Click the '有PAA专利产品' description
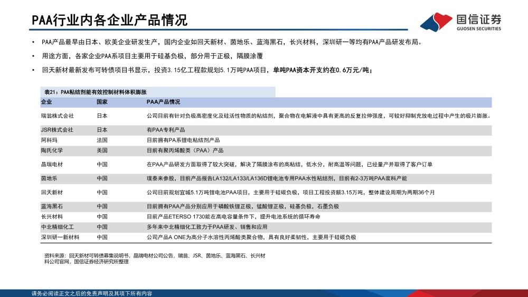528x297 pixels. click(166, 130)
